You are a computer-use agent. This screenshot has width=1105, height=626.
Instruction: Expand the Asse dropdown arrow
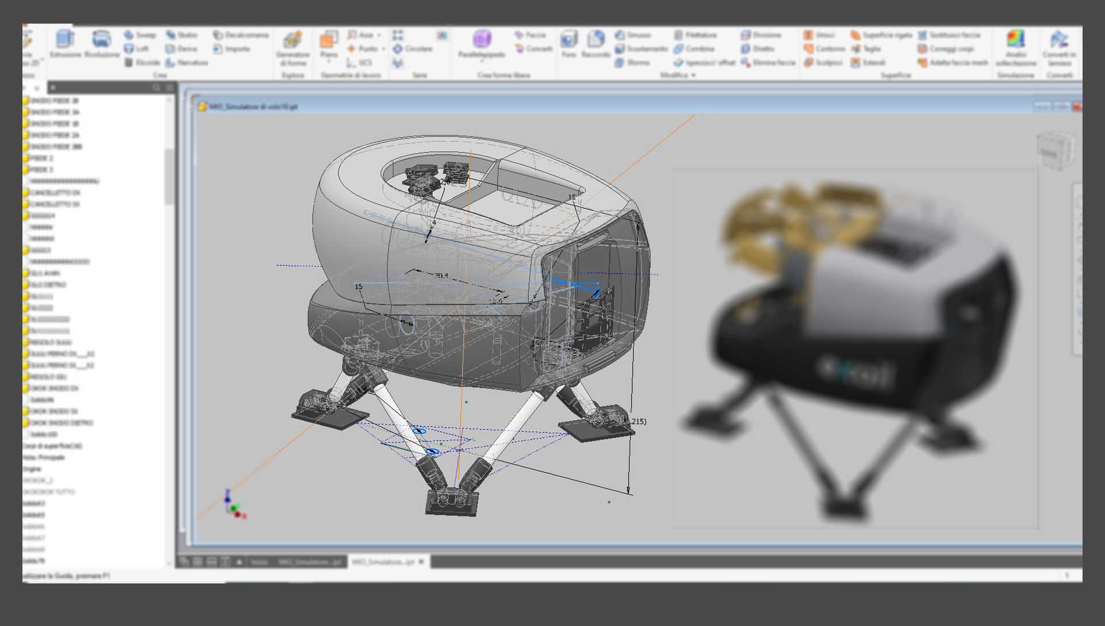pos(379,35)
